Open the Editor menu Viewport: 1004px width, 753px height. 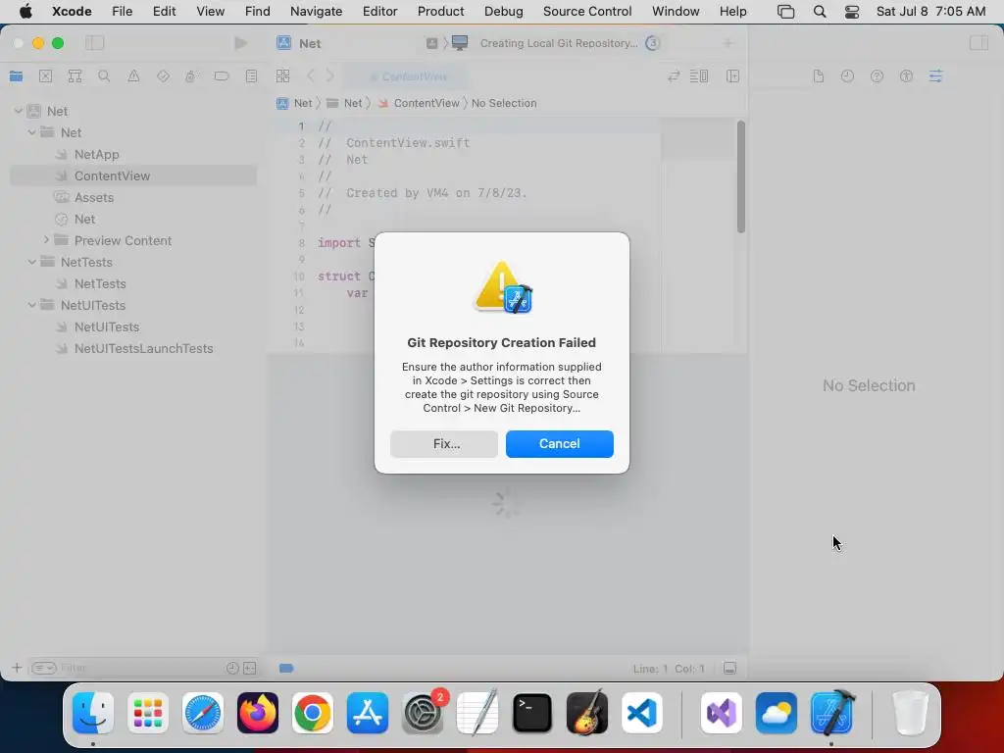coord(379,11)
